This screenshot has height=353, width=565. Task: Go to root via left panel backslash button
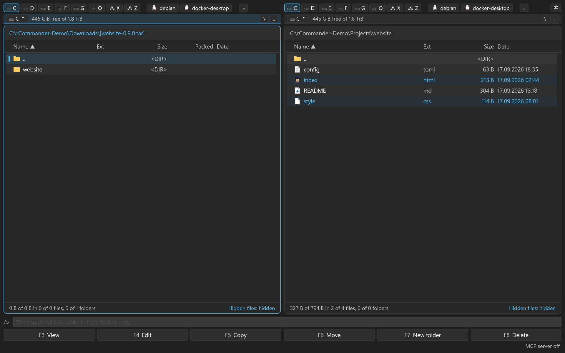point(264,19)
